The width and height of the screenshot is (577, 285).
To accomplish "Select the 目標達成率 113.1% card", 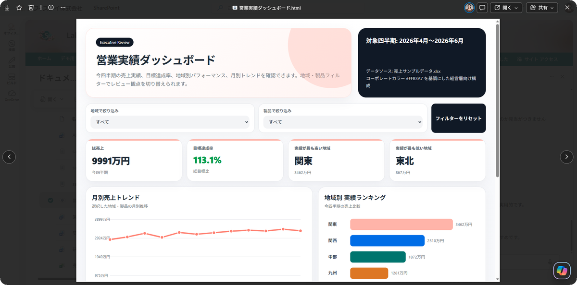I will pyautogui.click(x=235, y=160).
